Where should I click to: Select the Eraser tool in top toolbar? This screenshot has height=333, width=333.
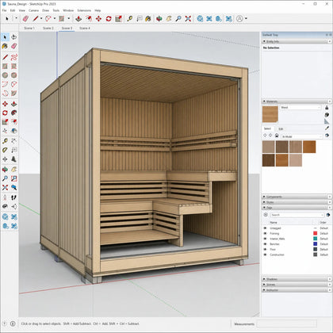(25, 18)
